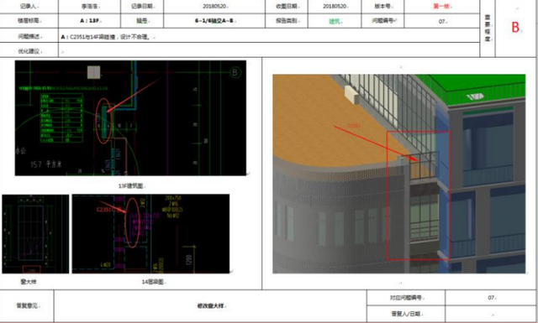Select the 3D building model rendering

399,174
